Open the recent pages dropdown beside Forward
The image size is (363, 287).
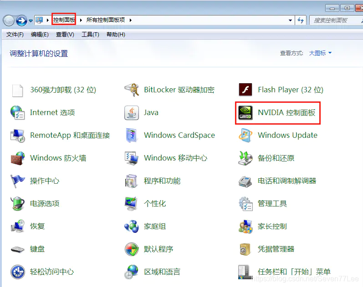(31, 21)
